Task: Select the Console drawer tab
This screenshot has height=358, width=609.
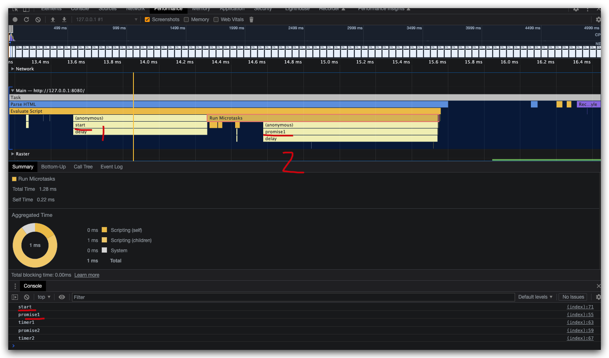Action: (x=33, y=286)
